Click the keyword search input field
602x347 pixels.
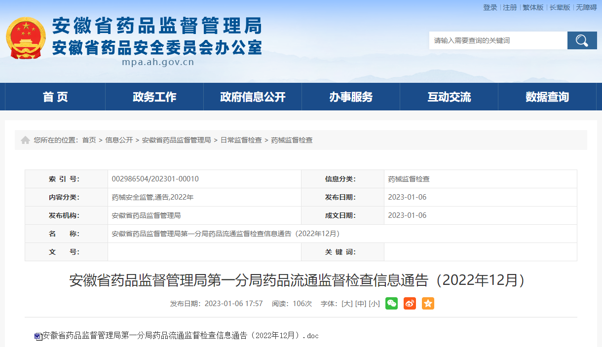(x=497, y=40)
